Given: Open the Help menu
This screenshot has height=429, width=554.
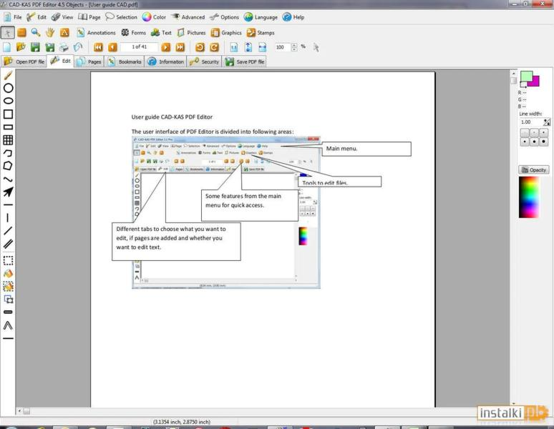Looking at the screenshot, I should click(293, 17).
